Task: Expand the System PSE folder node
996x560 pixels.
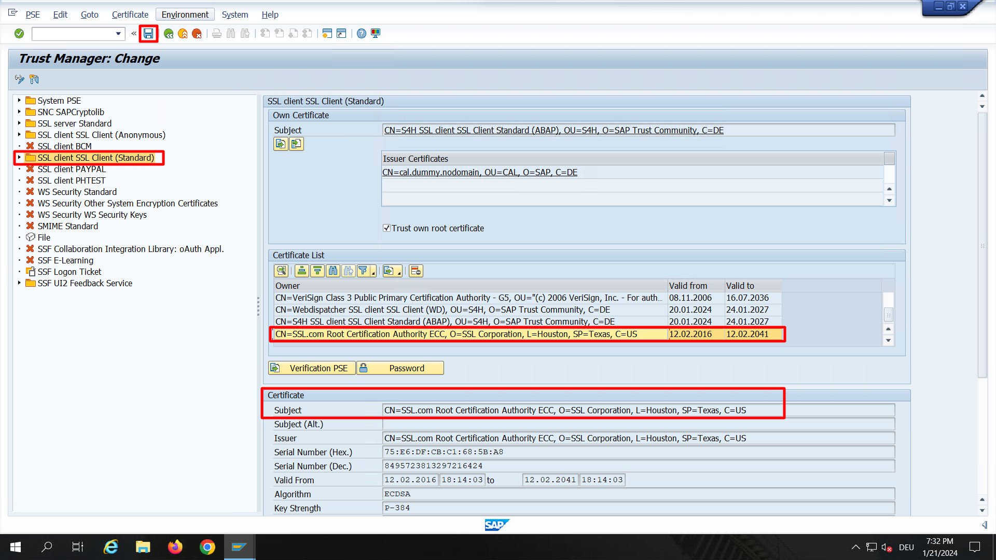Action: [19, 100]
